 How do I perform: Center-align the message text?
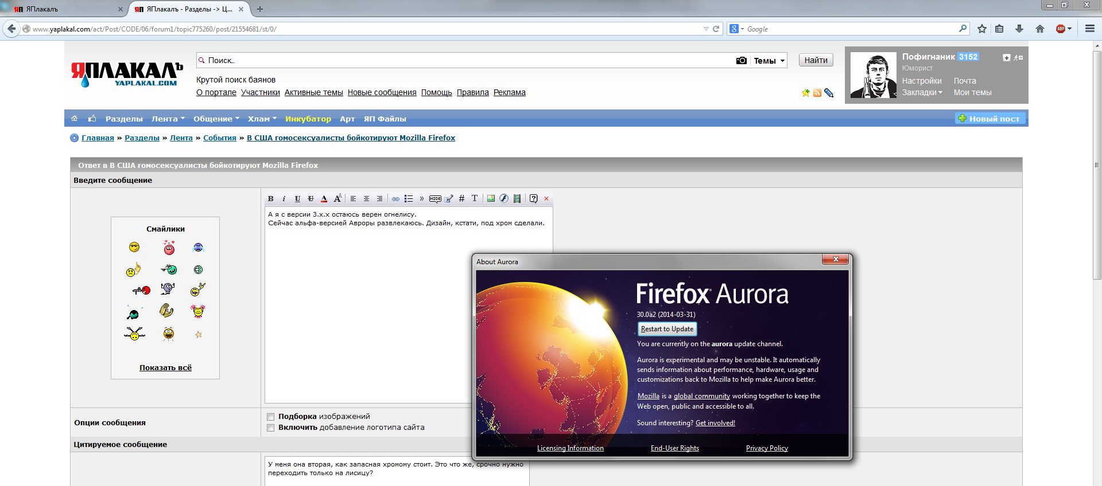point(366,199)
